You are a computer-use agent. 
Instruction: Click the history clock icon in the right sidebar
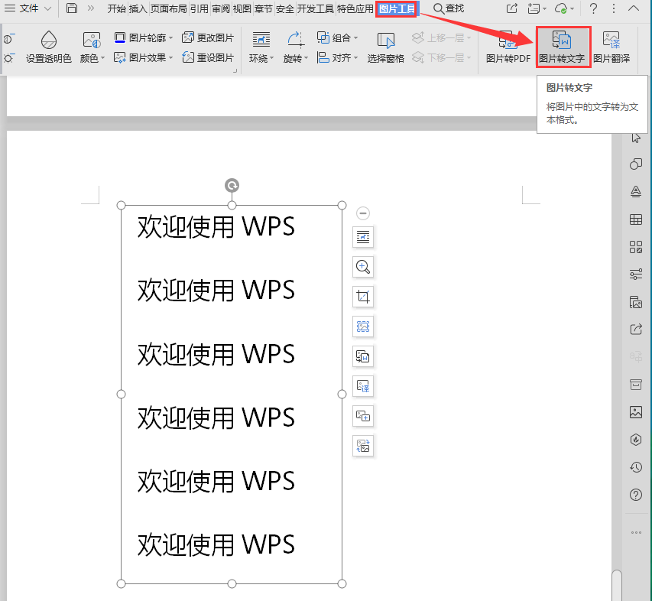pyautogui.click(x=635, y=466)
